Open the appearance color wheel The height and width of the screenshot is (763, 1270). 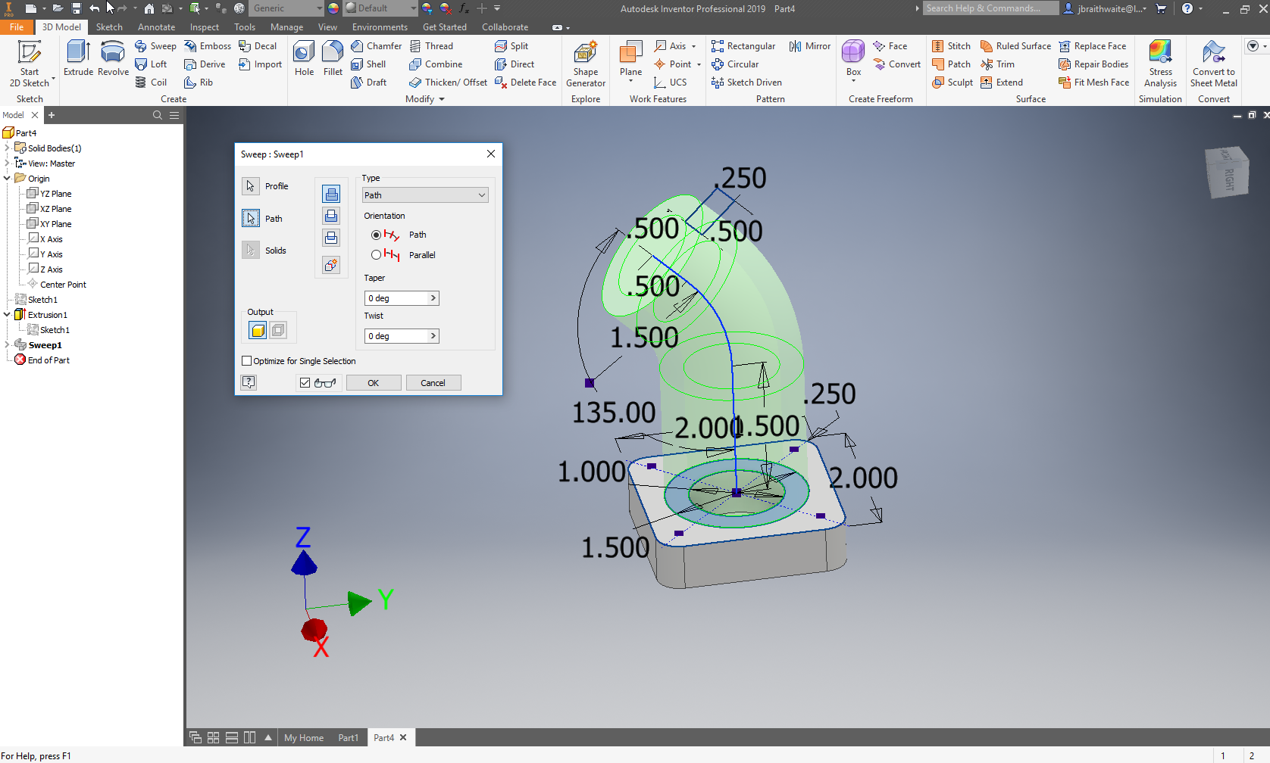pyautogui.click(x=333, y=8)
